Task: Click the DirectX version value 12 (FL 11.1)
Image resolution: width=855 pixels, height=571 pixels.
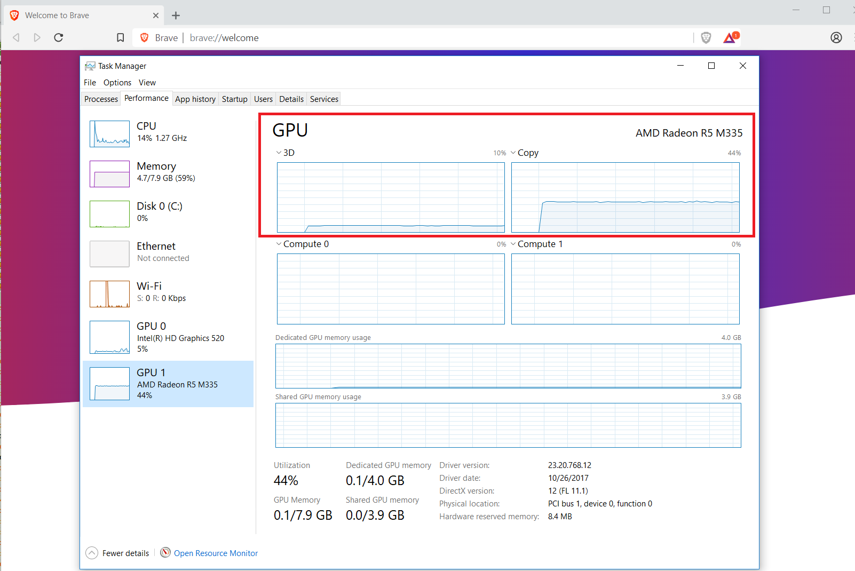Action: point(568,491)
